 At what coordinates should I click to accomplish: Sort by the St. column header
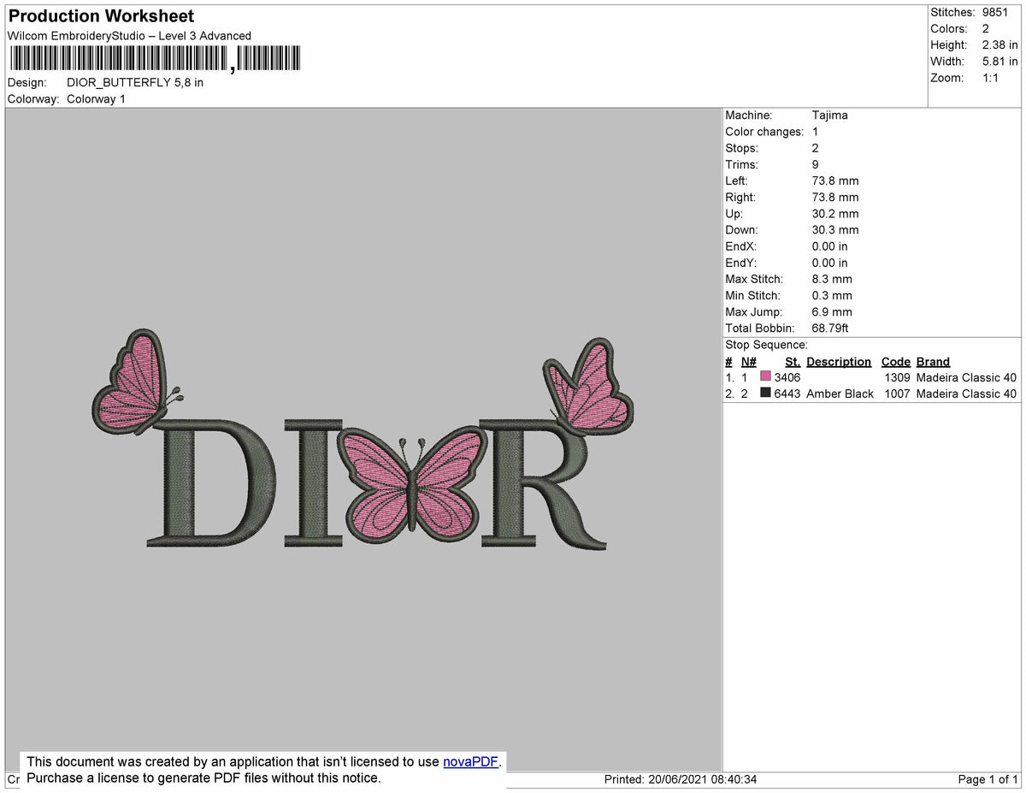click(x=792, y=361)
